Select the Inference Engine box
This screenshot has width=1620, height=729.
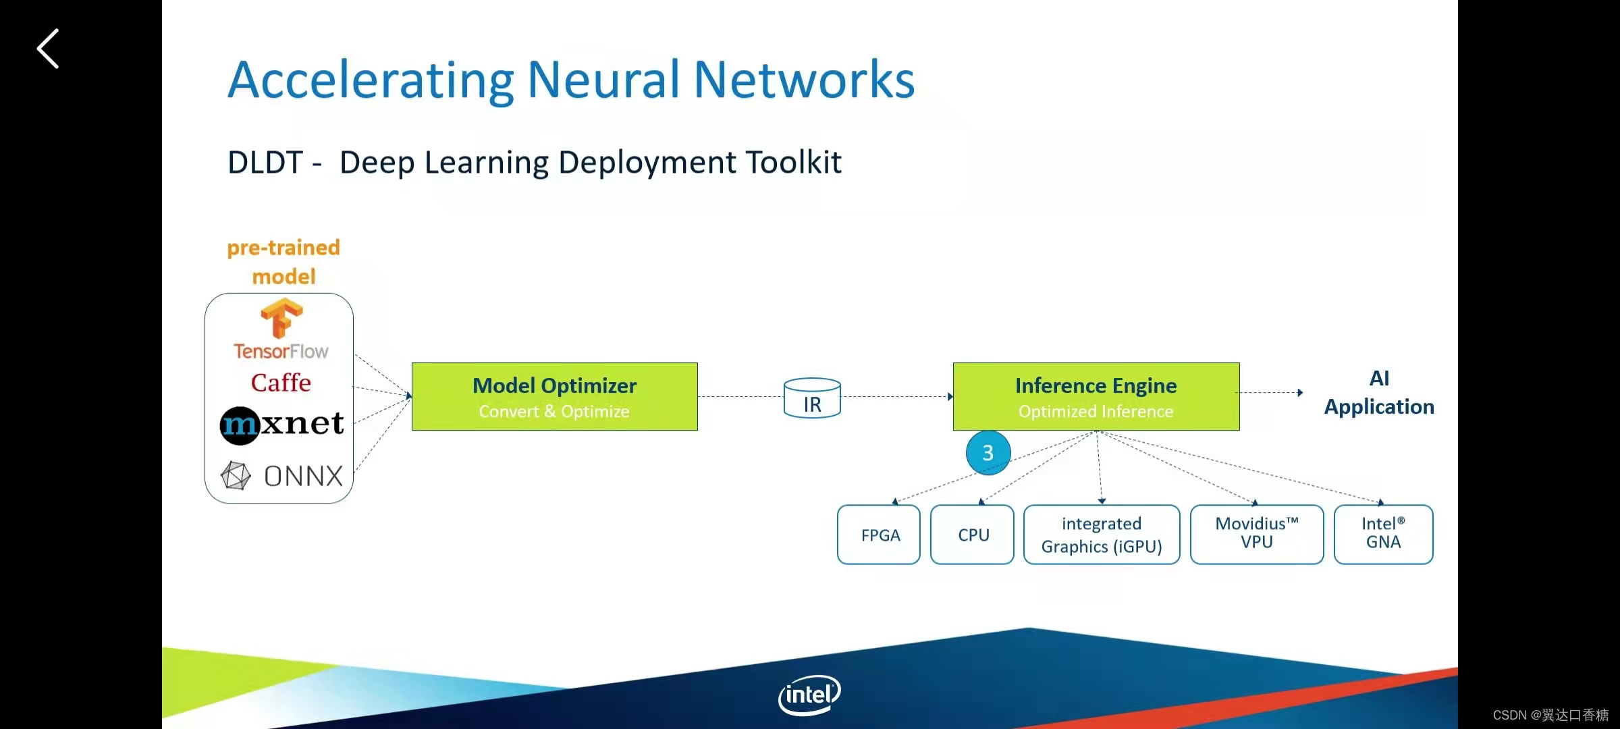coord(1096,397)
